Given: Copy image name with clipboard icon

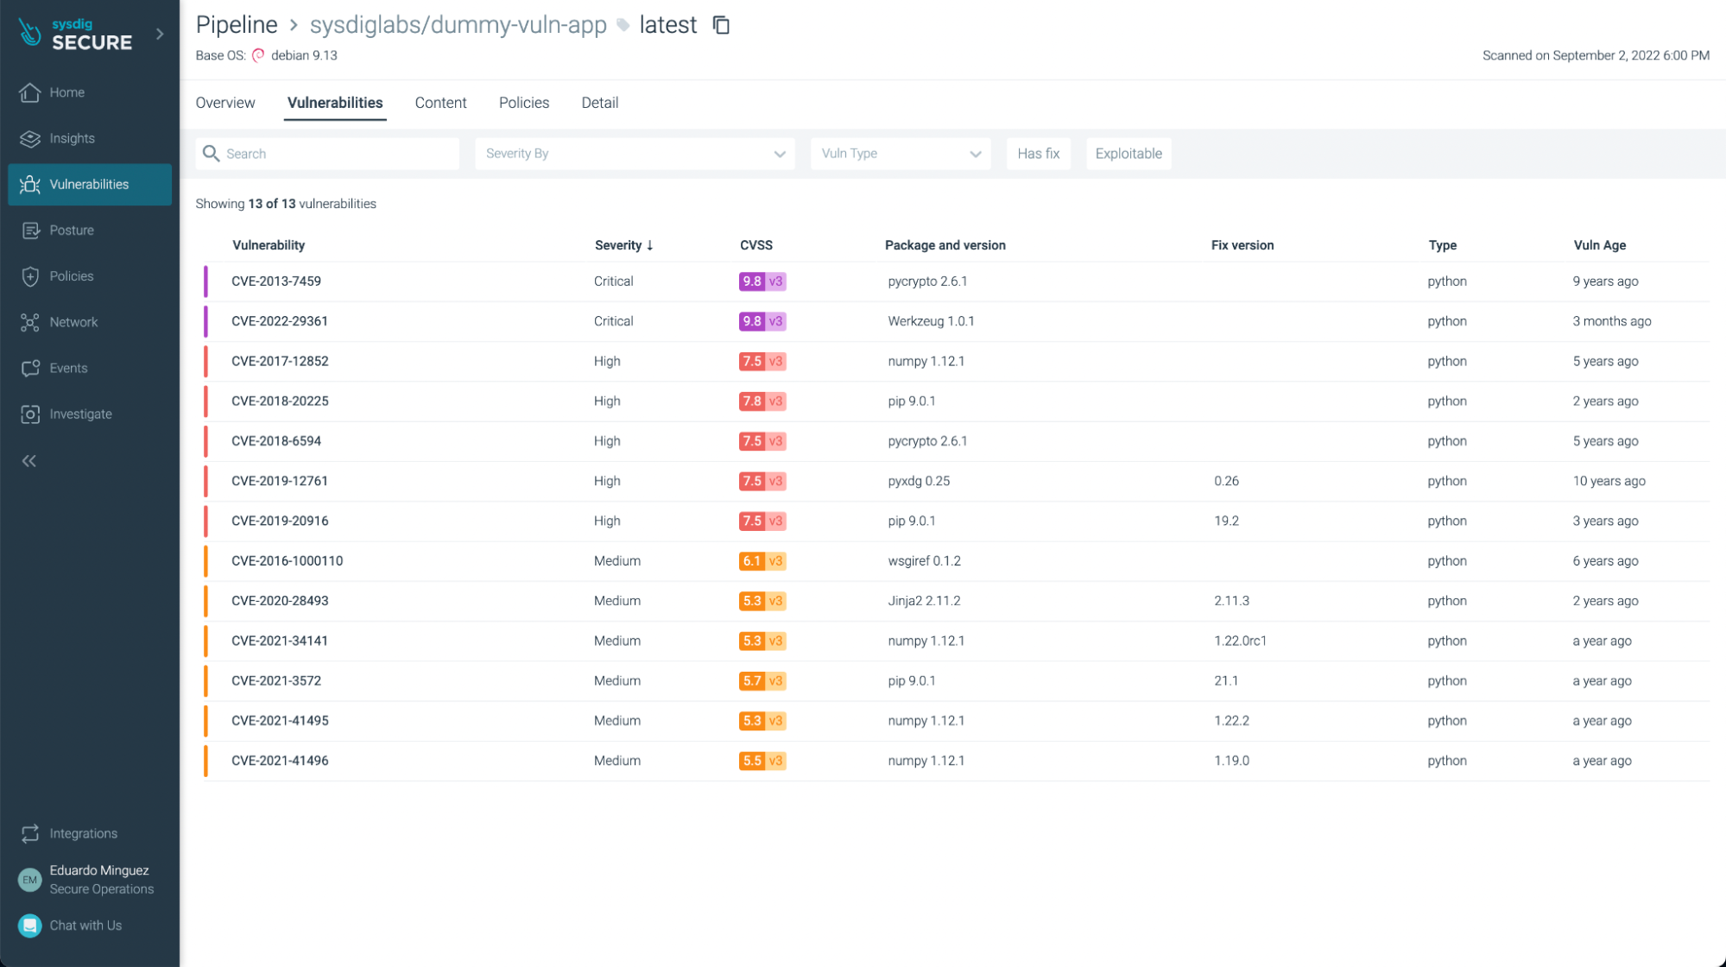Looking at the screenshot, I should (x=721, y=25).
